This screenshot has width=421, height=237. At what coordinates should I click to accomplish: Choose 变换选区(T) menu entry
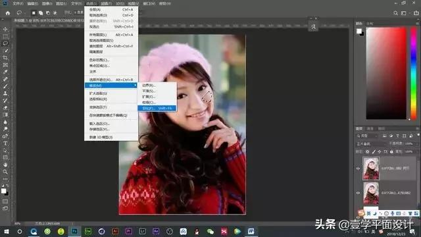tap(111, 107)
